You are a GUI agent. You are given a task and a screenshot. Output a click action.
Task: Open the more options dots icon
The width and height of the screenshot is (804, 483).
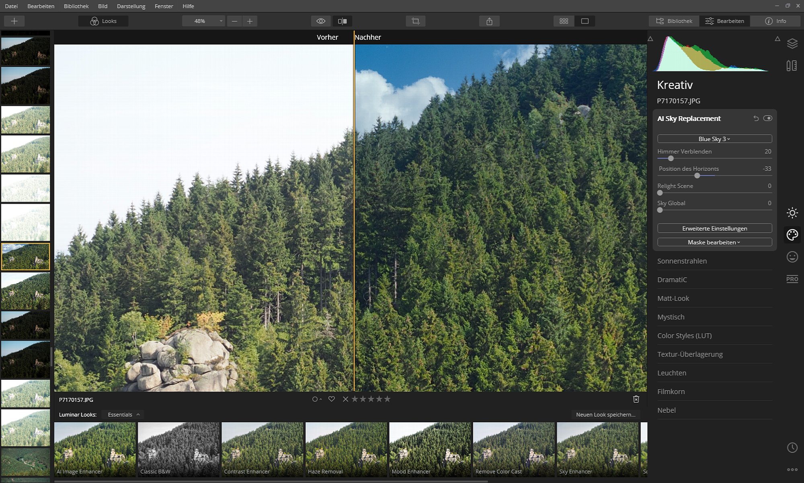792,469
